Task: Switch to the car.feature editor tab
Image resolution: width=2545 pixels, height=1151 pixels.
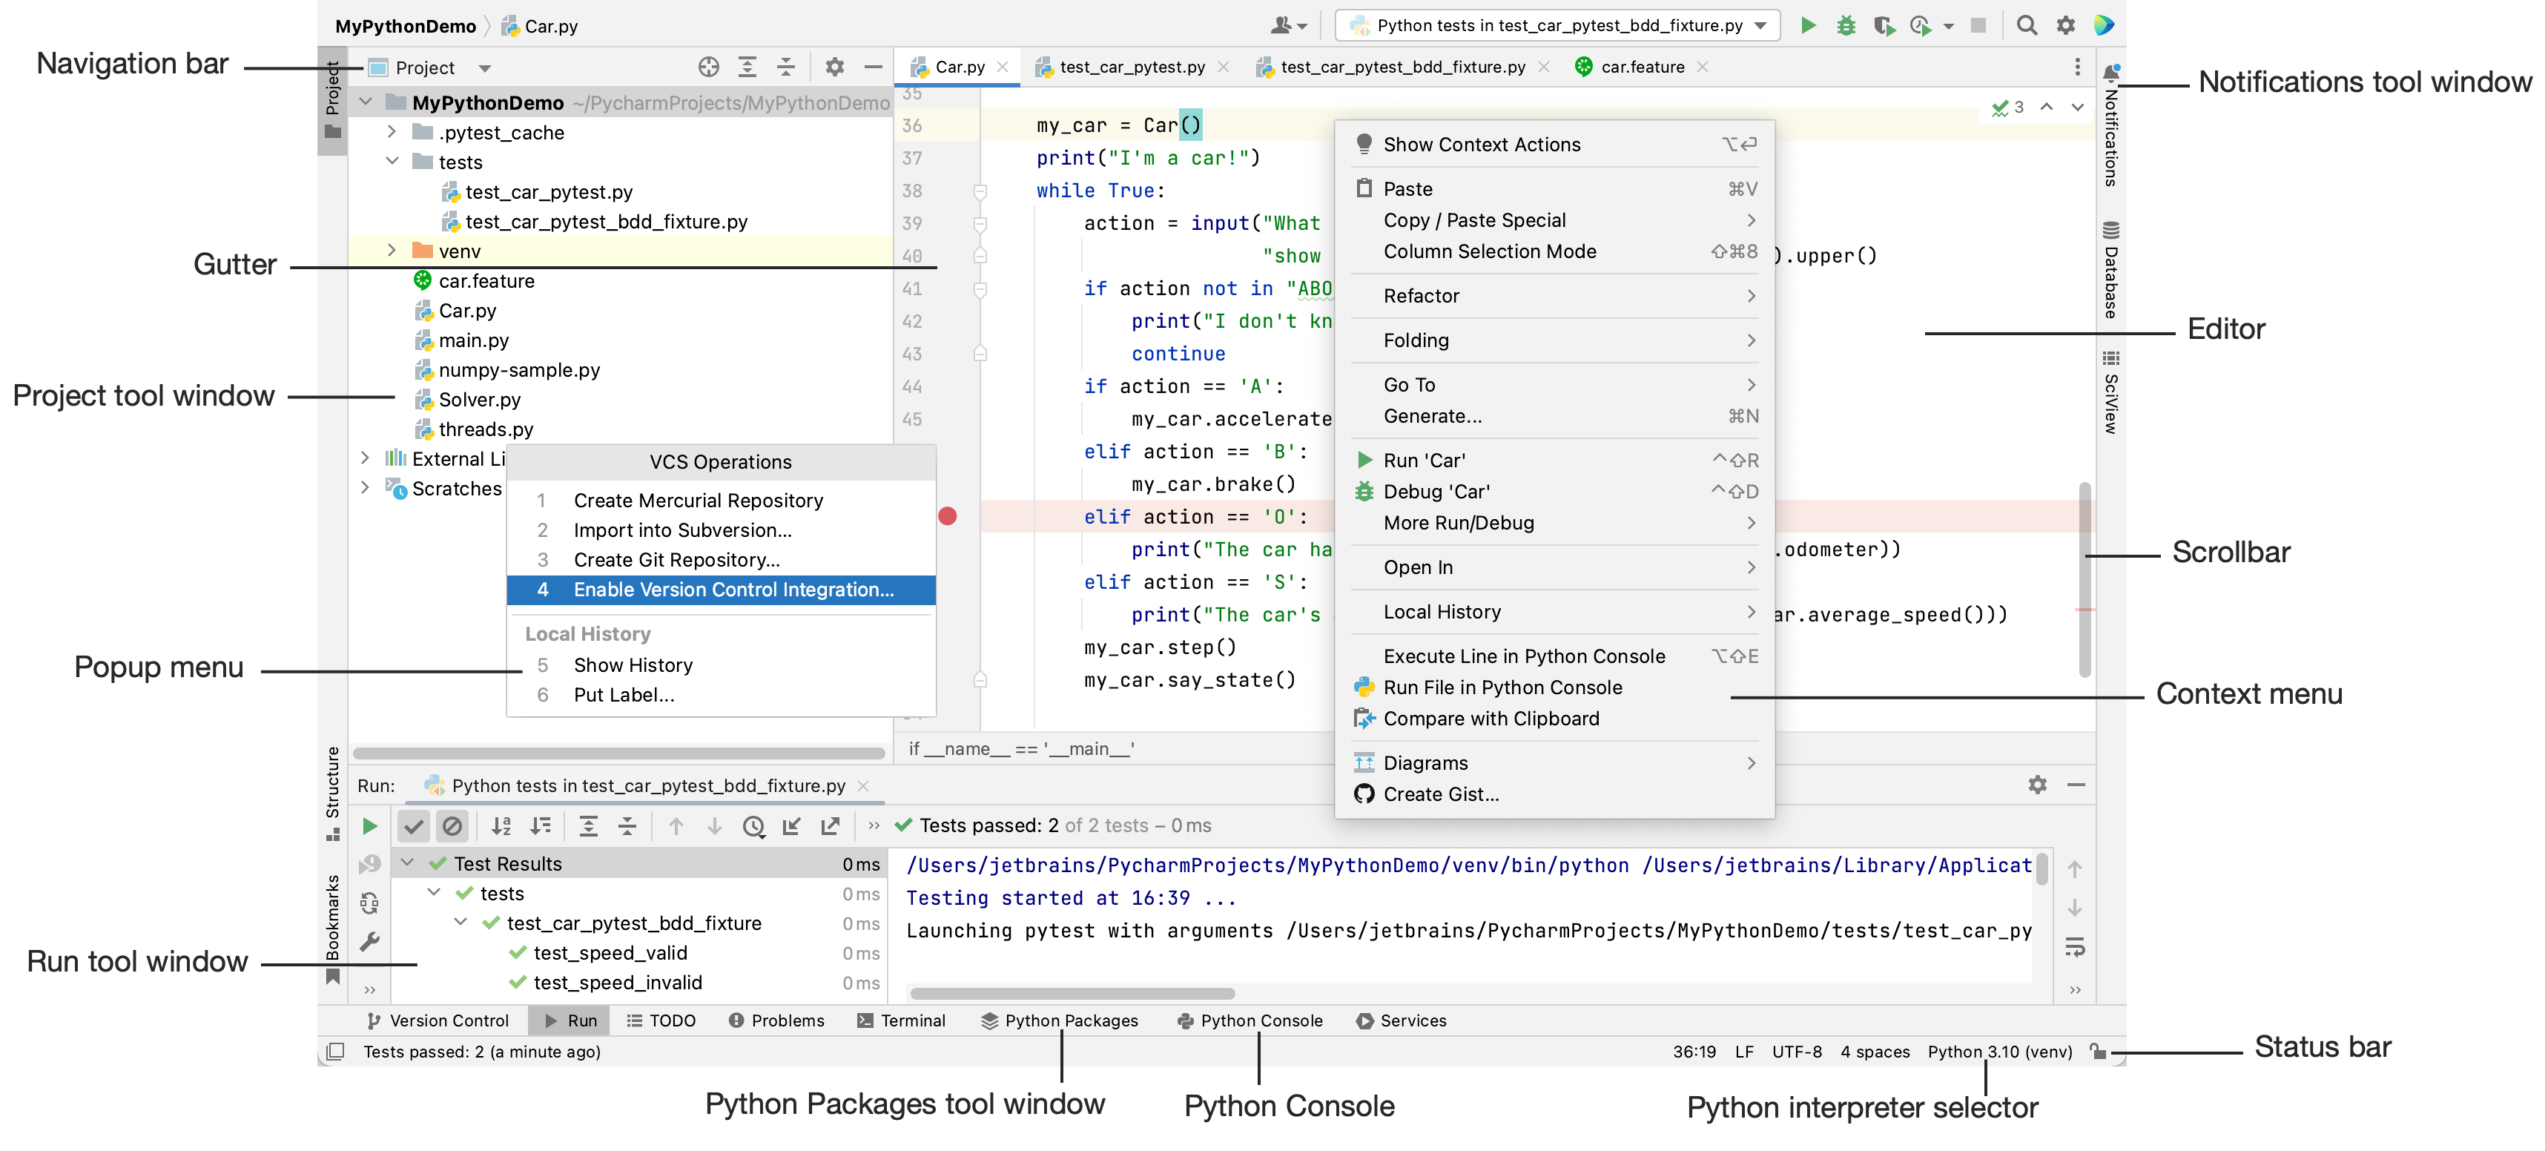Action: [1640, 66]
